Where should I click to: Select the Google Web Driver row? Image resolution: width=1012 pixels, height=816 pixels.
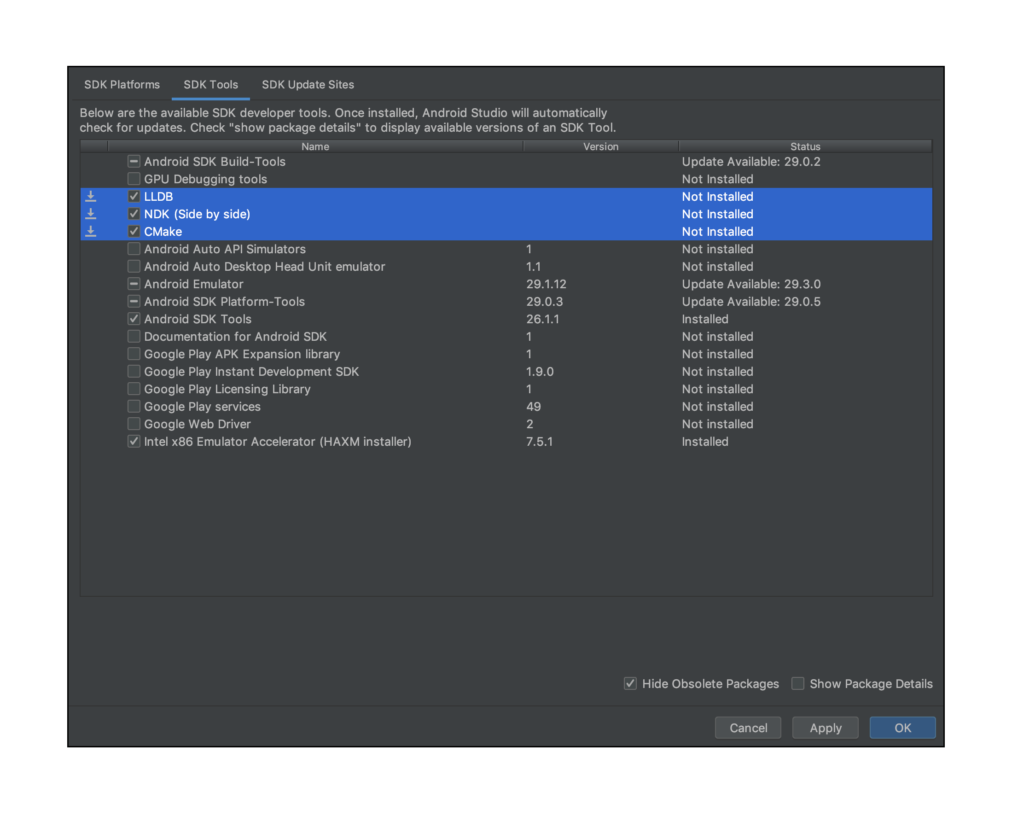tap(198, 424)
